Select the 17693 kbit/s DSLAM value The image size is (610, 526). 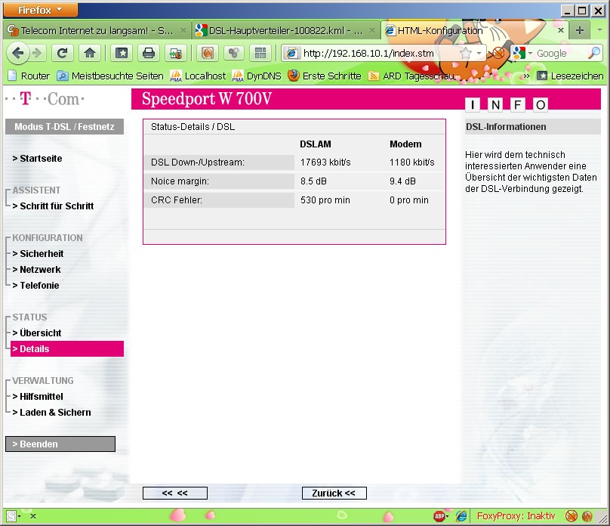point(325,162)
